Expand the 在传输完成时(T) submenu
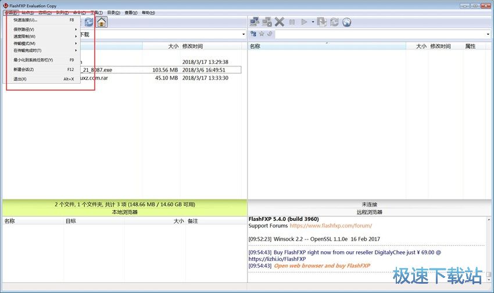494x293 pixels. tap(42, 51)
